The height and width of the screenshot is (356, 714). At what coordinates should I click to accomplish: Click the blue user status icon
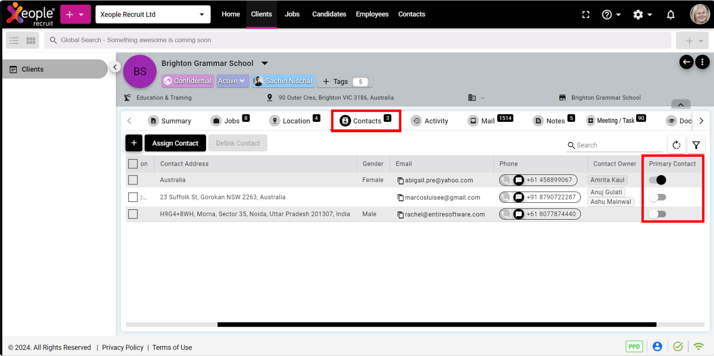tap(657, 346)
